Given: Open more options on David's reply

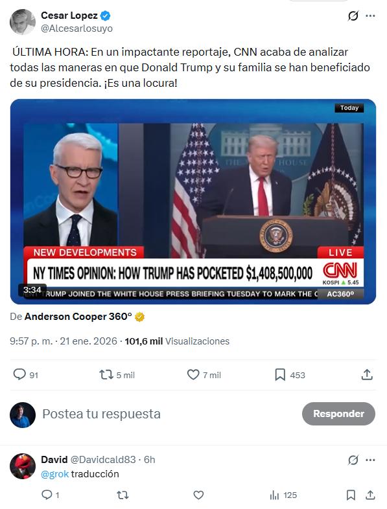Looking at the screenshot, I should (370, 460).
